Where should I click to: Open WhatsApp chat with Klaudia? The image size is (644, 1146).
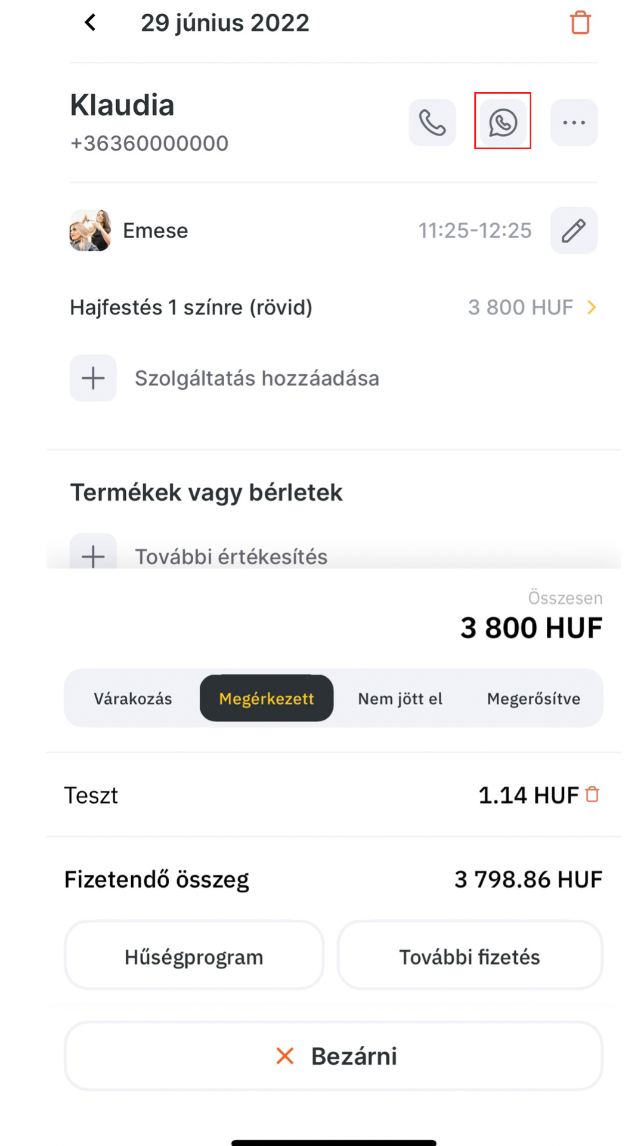tap(503, 122)
